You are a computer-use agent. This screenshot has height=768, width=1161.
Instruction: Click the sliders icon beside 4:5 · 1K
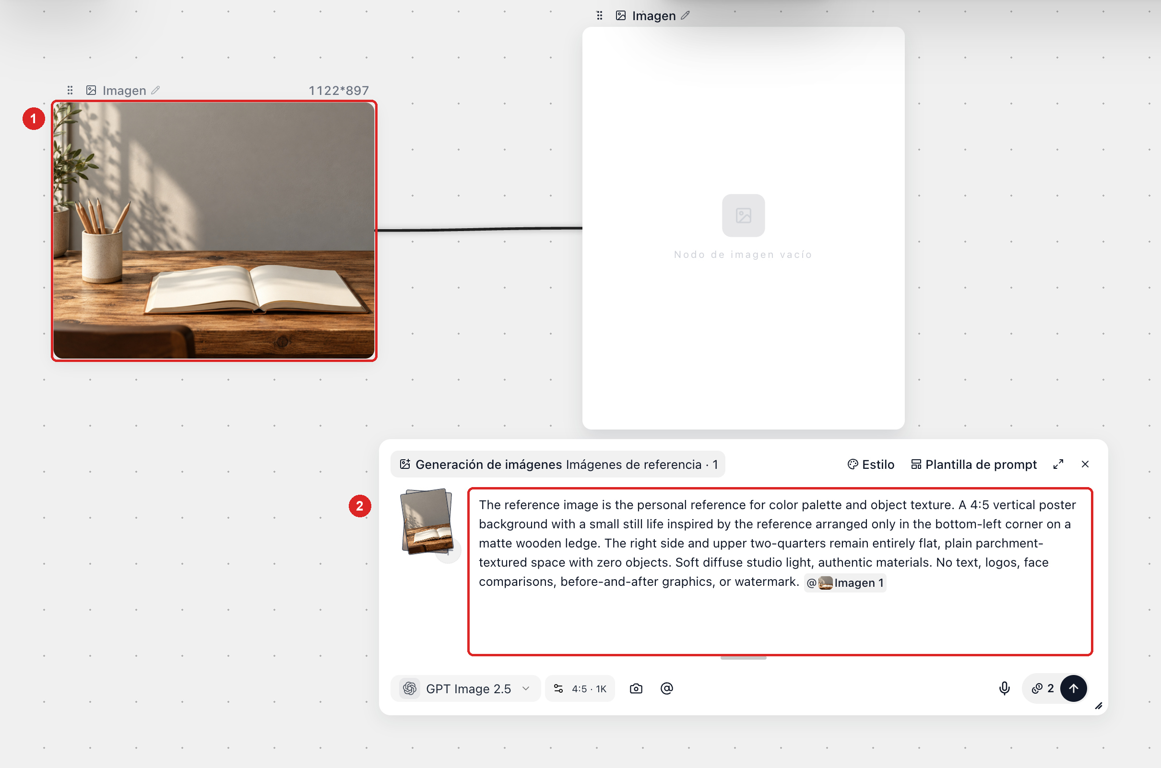coord(558,688)
